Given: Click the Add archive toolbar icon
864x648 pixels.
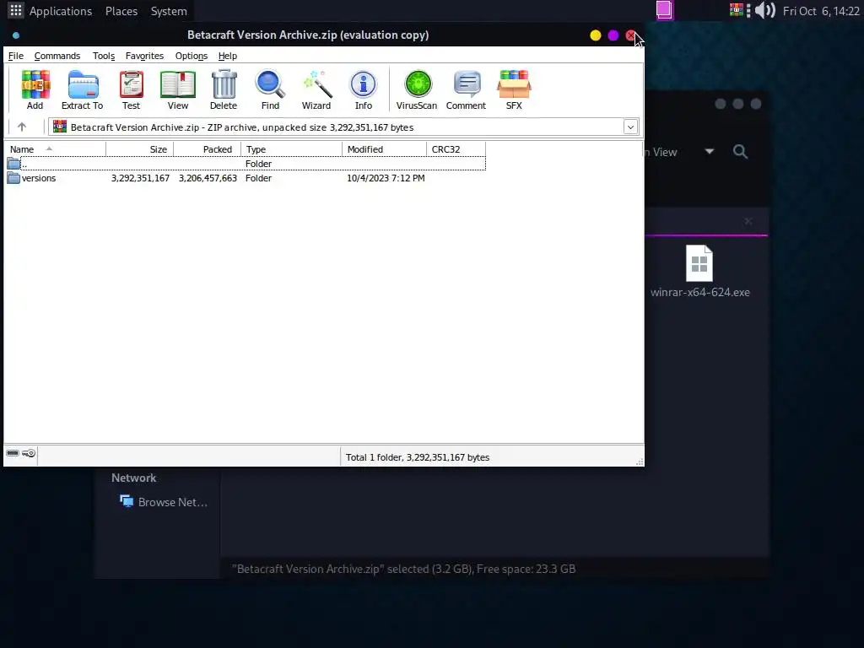Looking at the screenshot, I should point(35,89).
